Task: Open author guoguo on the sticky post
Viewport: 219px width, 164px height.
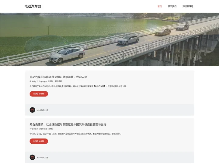Action: [44, 81]
